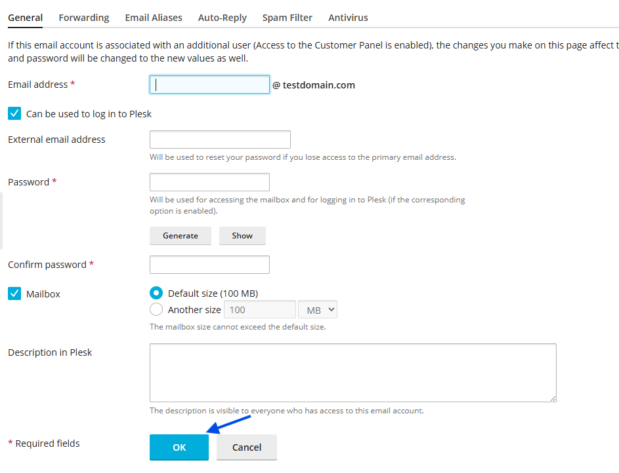Click the Confirm password field
Viewport: 619px width, 473px height.
click(209, 265)
